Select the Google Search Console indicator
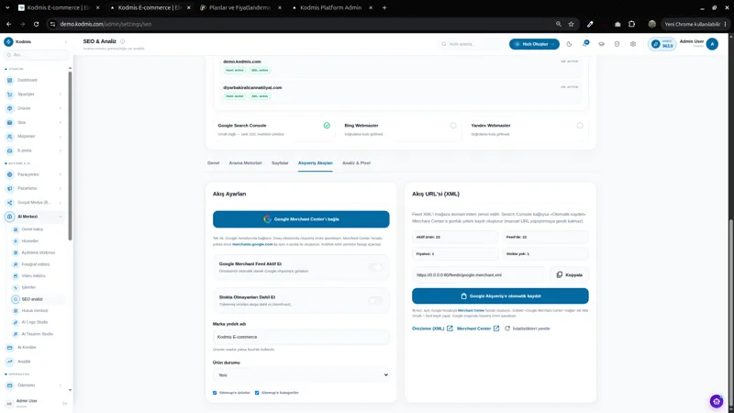Screen dimensions: 734x413 (x=327, y=126)
